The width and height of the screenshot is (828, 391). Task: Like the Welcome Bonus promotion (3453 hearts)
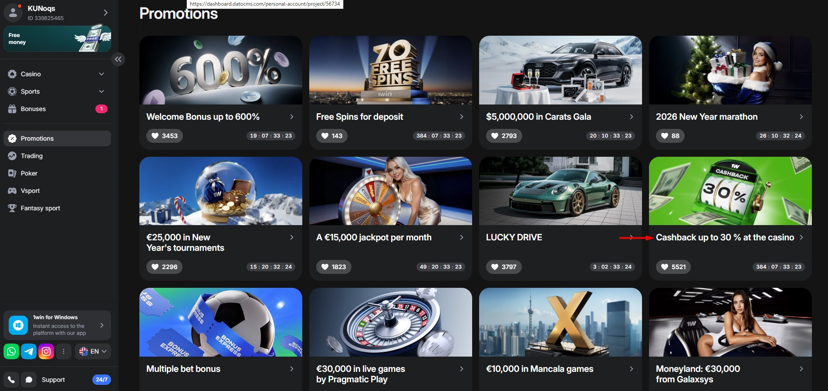click(x=165, y=136)
